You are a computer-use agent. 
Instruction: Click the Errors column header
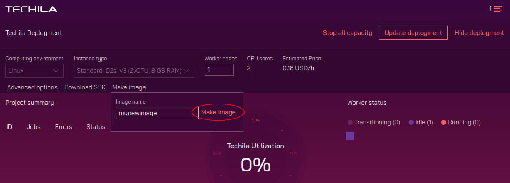coord(63,127)
